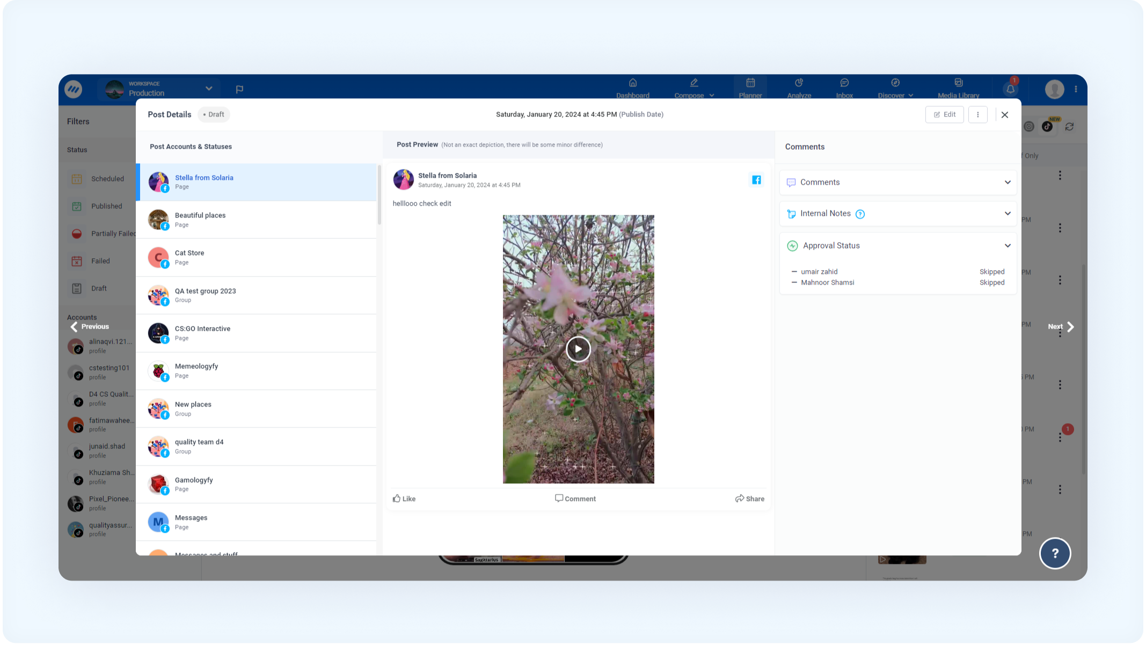1146x645 pixels.
Task: Select the quality team d4 group
Action: (x=257, y=446)
